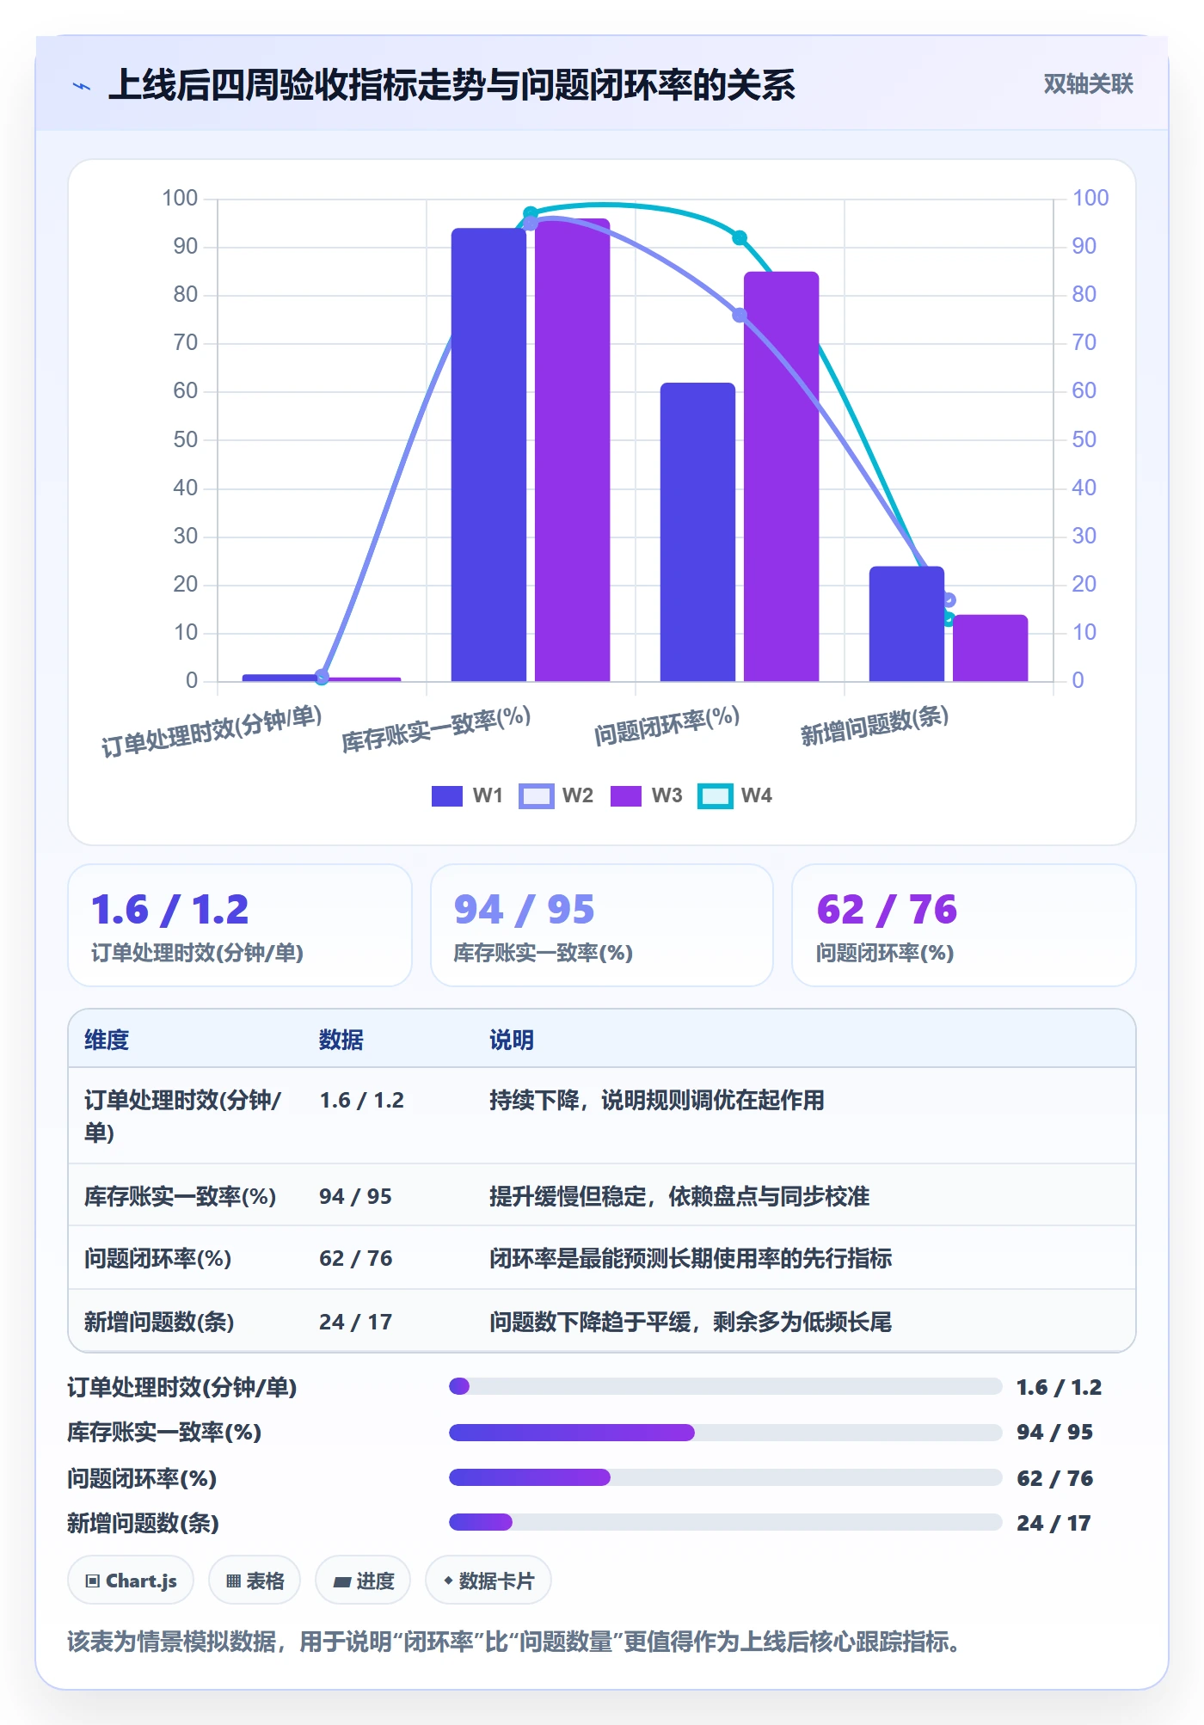Click the W1 bar for 库存账实一致率
Screen dimensions: 1204x1725
pyautogui.click(x=488, y=454)
